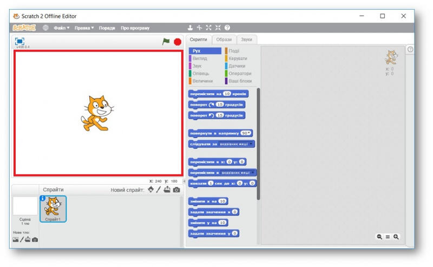Image resolution: width=433 pixels, height=267 pixels.
Task: Click seconds field in ковзати block
Action: click(x=211, y=183)
